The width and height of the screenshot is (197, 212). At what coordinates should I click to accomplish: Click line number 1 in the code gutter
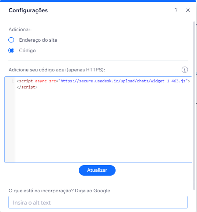[13, 81]
